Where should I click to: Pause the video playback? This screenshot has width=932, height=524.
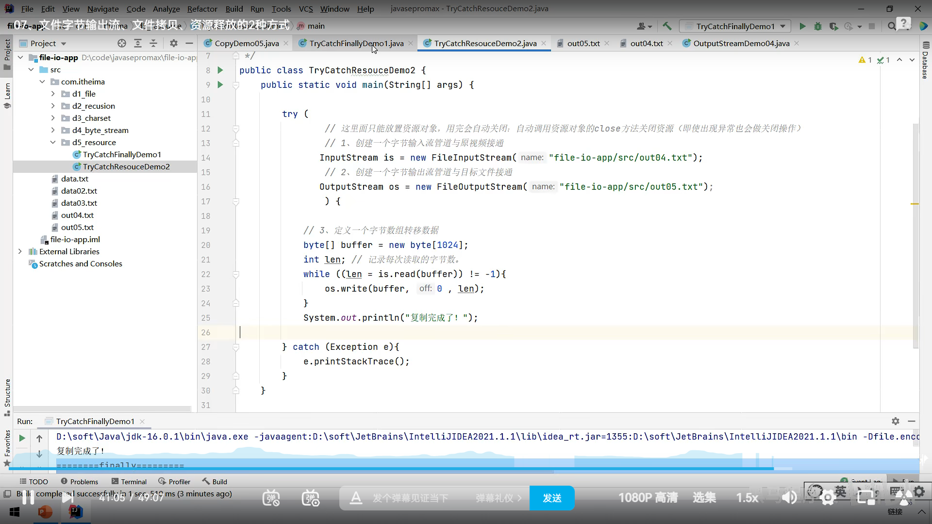click(x=28, y=497)
